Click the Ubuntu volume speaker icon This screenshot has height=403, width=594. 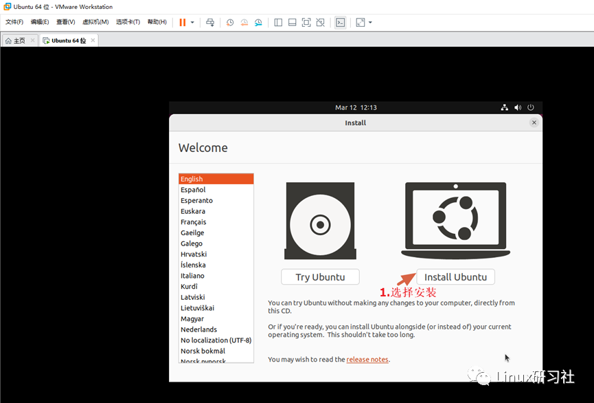click(x=518, y=107)
